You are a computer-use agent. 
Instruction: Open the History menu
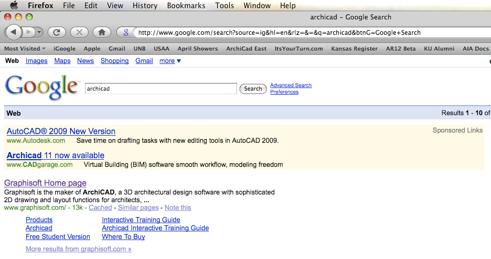click(x=145, y=6)
